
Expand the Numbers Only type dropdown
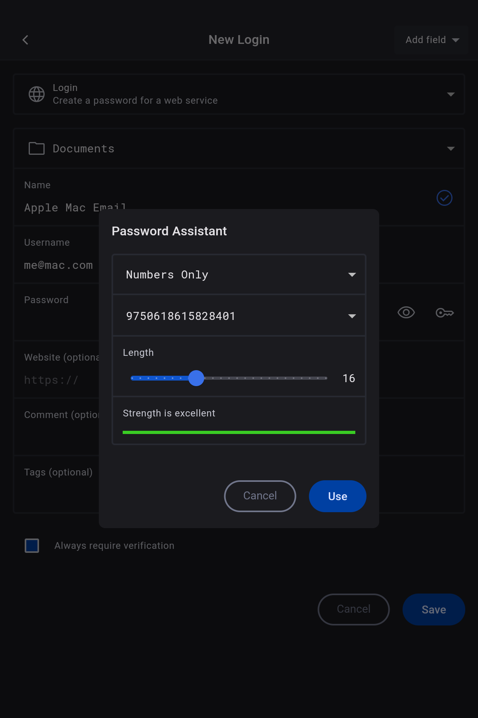pos(352,275)
